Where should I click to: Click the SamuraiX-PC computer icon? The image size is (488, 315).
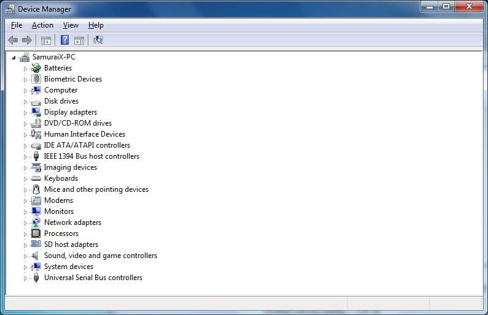(x=25, y=57)
